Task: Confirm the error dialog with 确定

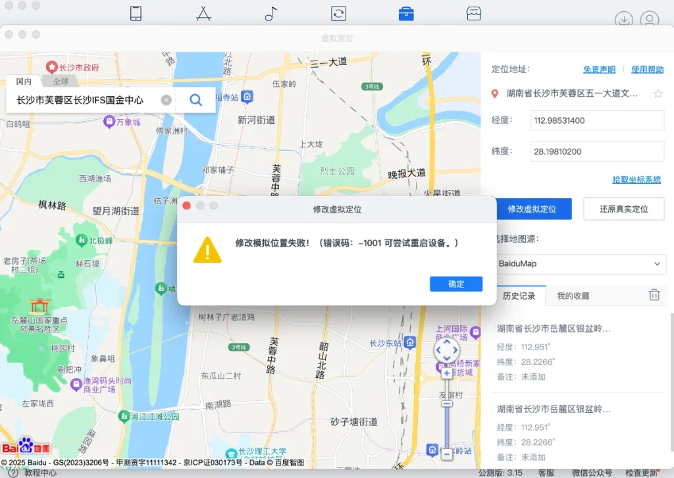Action: pyautogui.click(x=456, y=284)
